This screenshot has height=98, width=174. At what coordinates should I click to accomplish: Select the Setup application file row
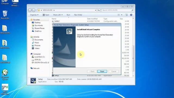tap(91, 76)
